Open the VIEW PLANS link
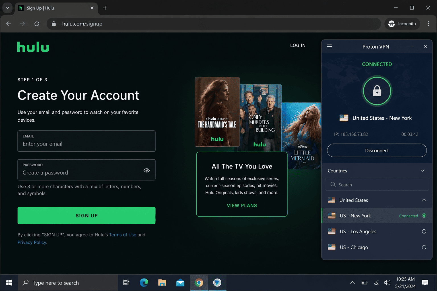Screen dimensions: 437x291 [242, 205]
